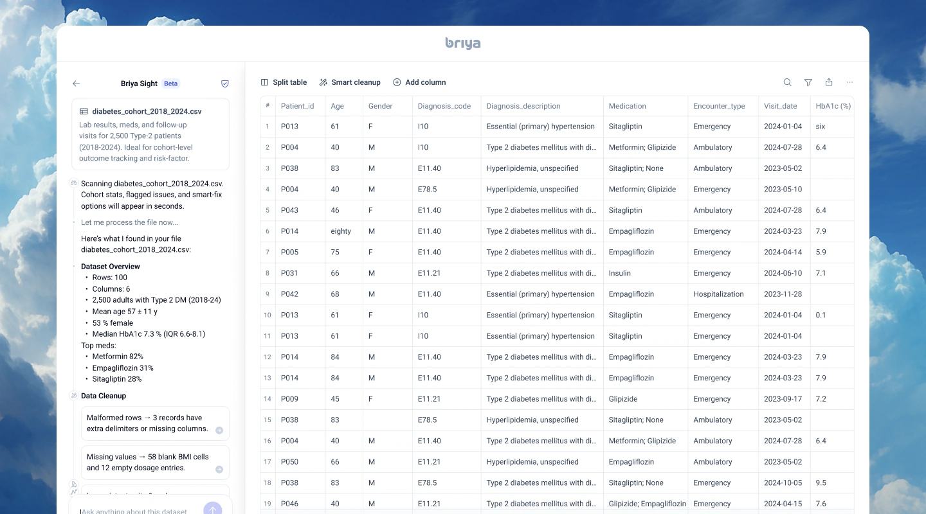Click the Hospitalization encounter cell in row 9
The width and height of the screenshot is (926, 514).
click(723, 294)
